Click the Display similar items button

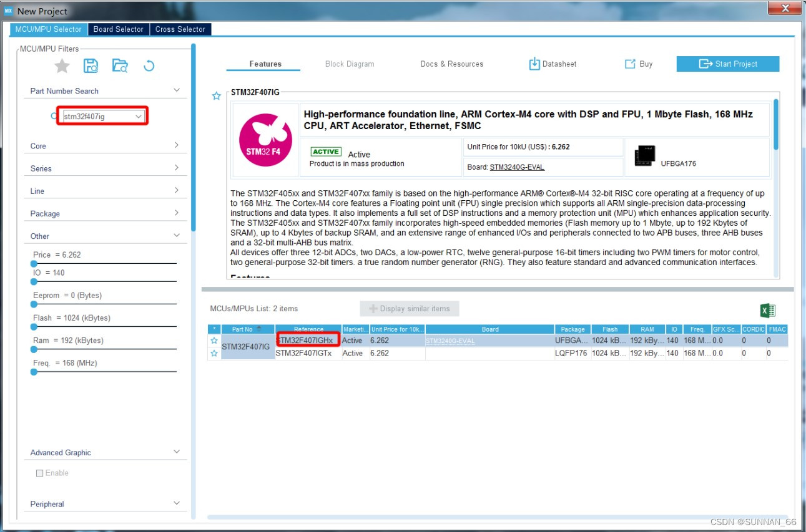(410, 309)
